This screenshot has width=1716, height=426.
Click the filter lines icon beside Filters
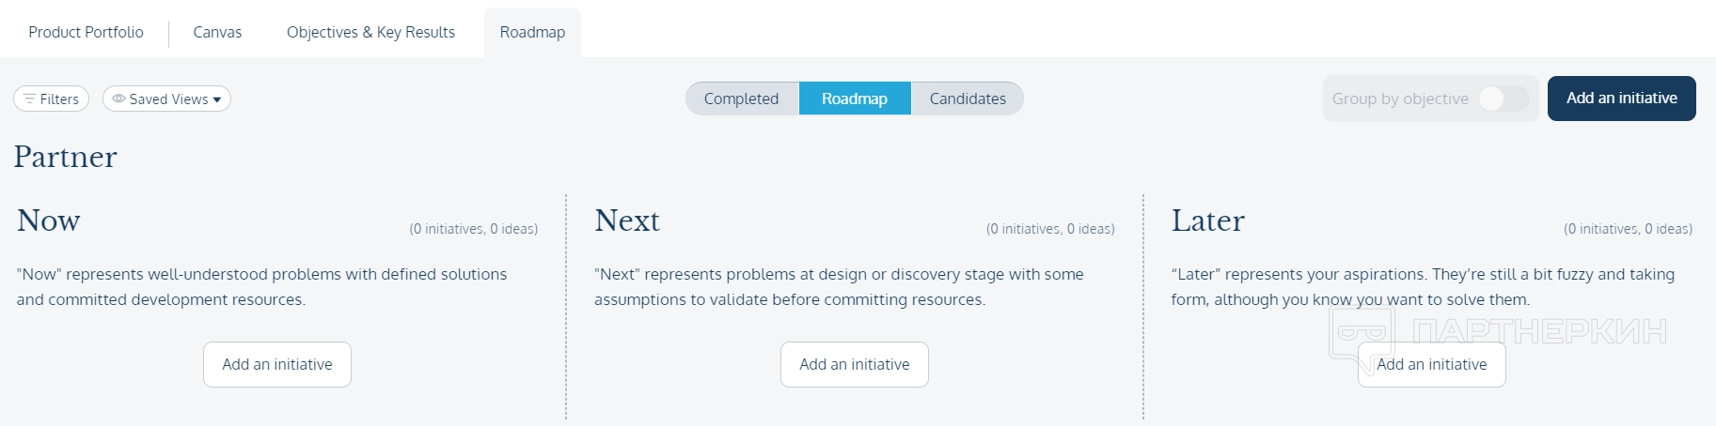(x=29, y=99)
